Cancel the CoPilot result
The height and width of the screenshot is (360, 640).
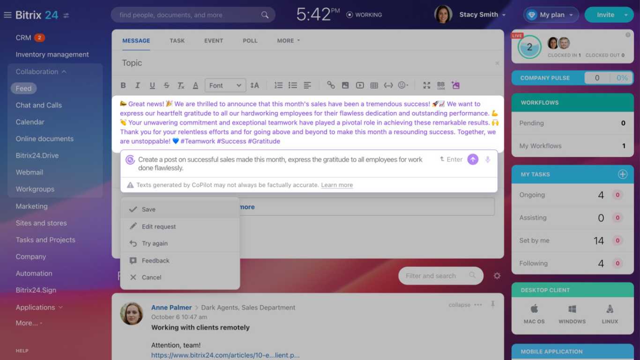point(180,277)
